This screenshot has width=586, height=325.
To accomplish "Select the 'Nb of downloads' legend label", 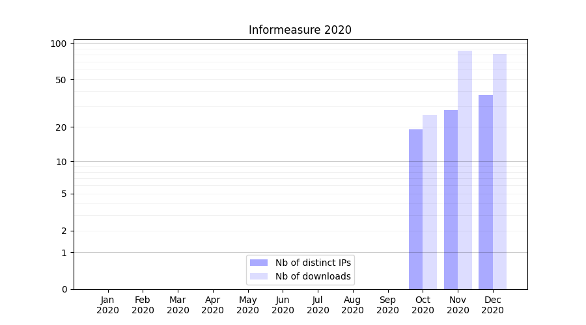I will pyautogui.click(x=313, y=276).
